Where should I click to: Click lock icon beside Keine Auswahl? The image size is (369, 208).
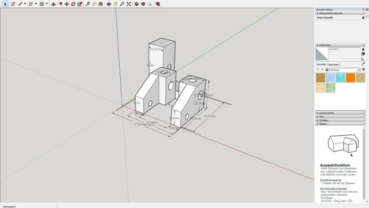[363, 17]
